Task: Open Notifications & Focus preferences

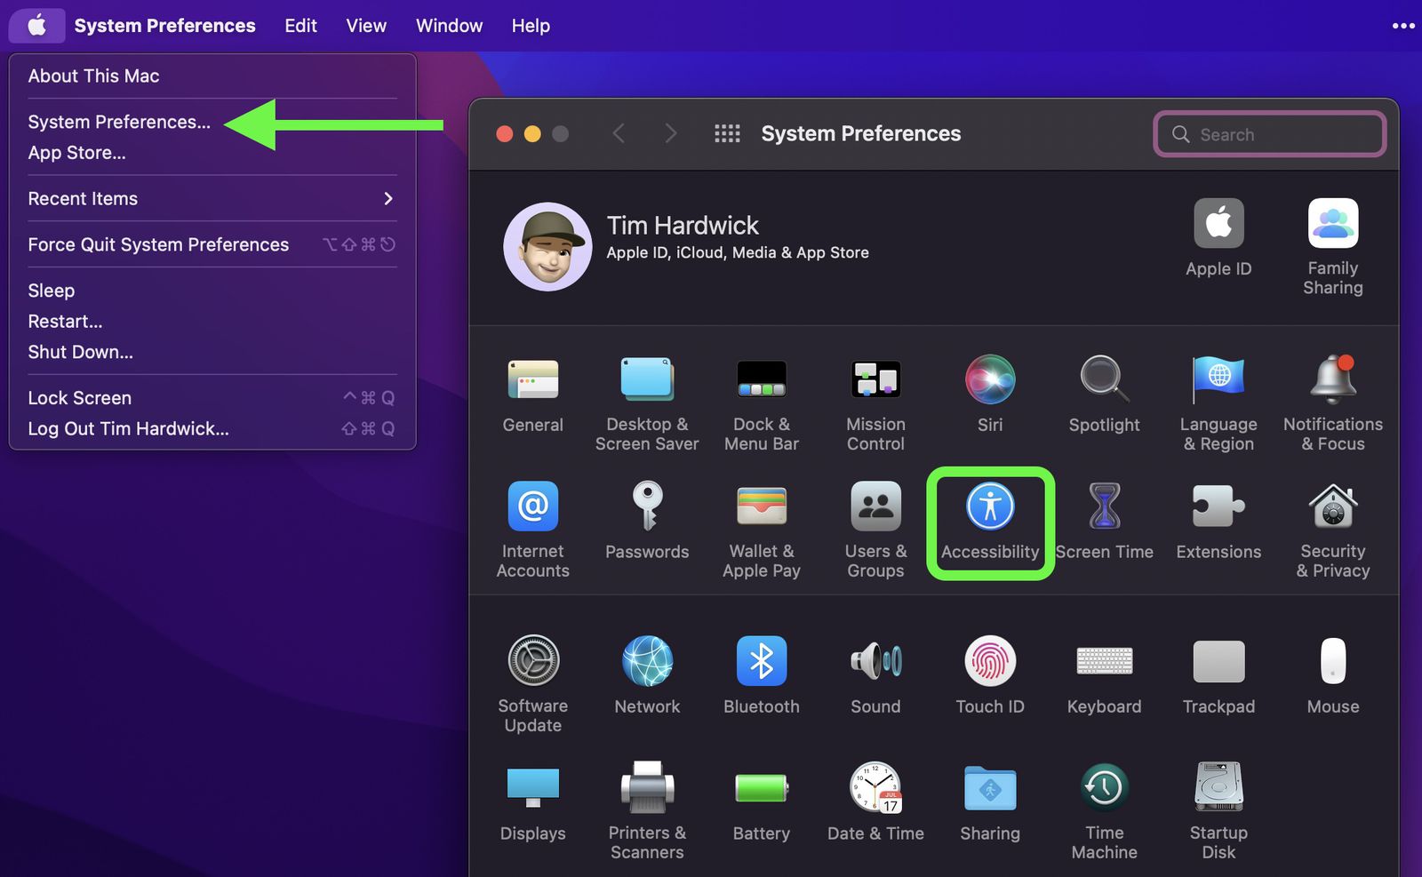Action: click(1332, 402)
